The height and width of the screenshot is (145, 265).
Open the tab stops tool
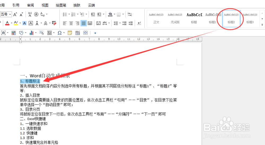[x=130, y=14]
